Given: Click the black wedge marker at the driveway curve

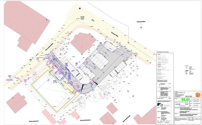Looking at the screenshot, I should (x=82, y=88).
